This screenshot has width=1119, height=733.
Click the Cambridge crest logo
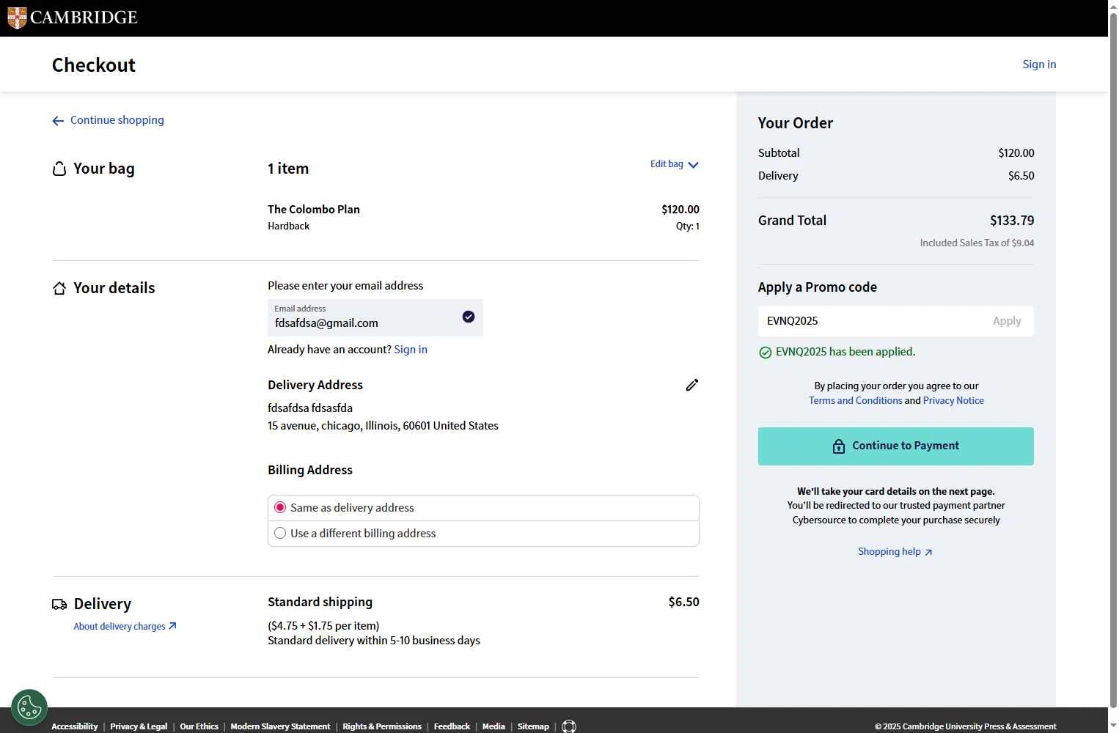coord(17,18)
